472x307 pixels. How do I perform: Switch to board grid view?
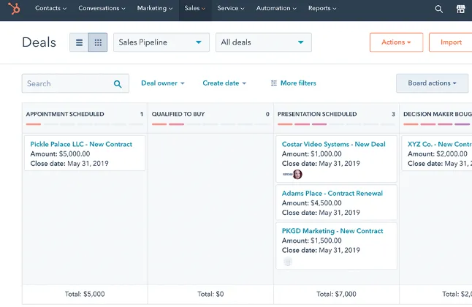(x=98, y=42)
